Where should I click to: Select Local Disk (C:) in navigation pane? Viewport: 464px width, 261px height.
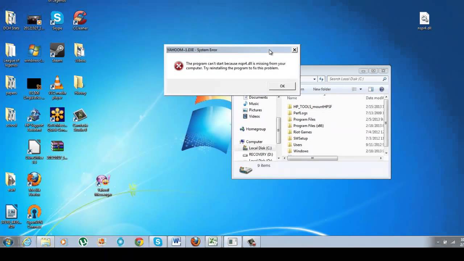tap(260, 148)
